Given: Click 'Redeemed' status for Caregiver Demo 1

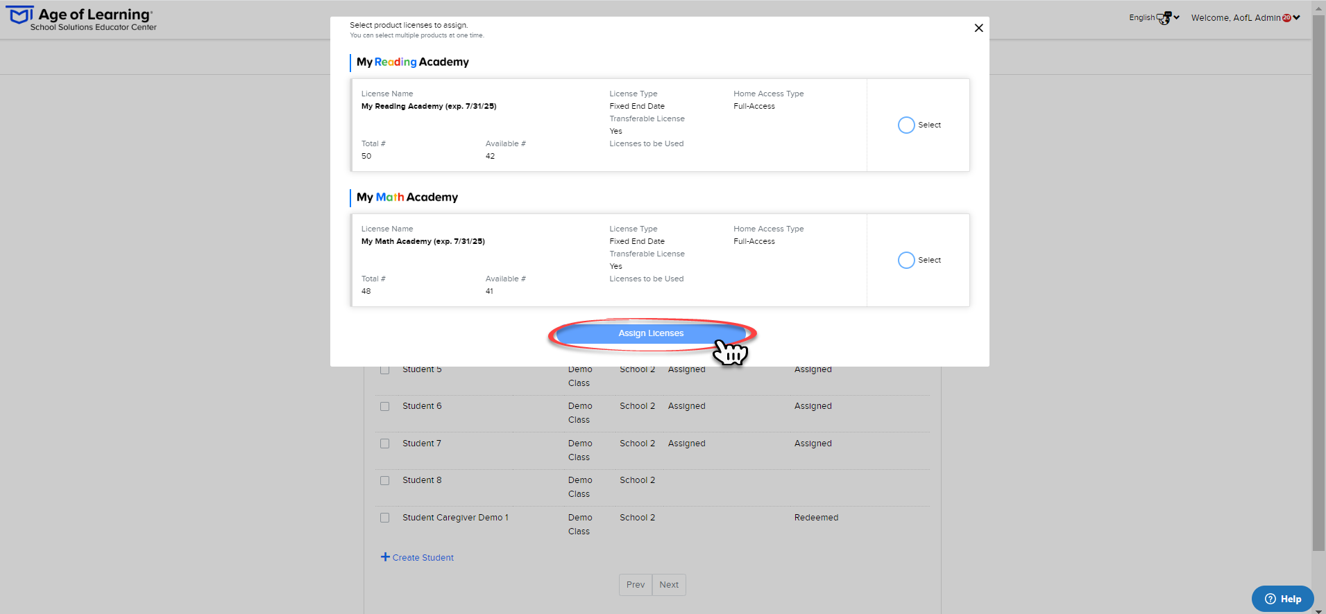Looking at the screenshot, I should [816, 518].
